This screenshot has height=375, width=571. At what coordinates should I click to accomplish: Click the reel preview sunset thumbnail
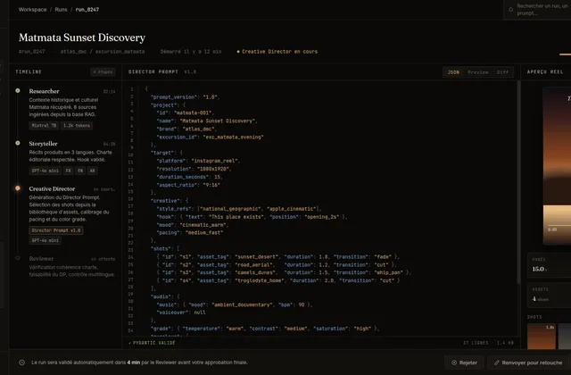click(x=557, y=166)
